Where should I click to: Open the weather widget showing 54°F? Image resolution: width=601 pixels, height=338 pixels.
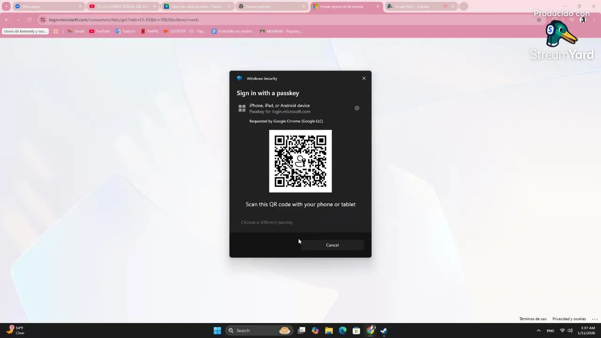tap(16, 330)
